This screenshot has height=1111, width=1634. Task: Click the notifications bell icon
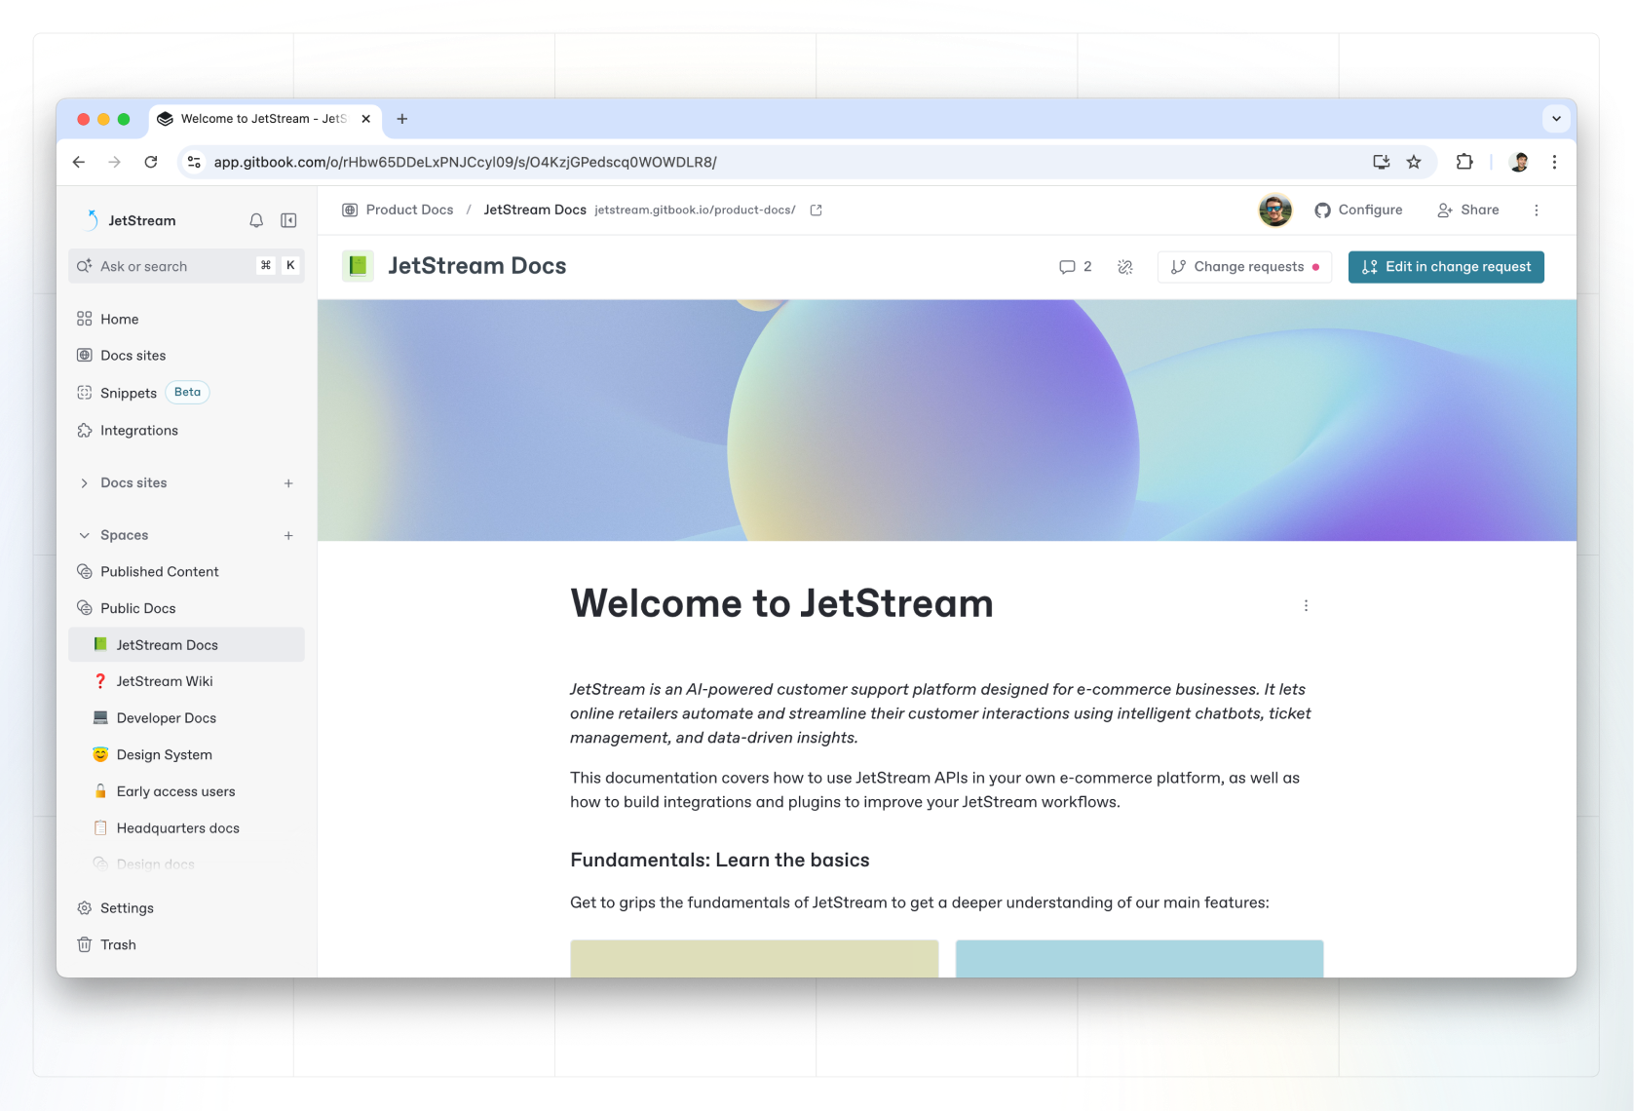256,220
